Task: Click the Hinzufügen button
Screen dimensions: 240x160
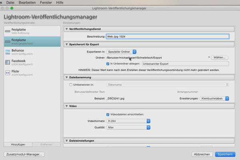Action: coord(18,144)
